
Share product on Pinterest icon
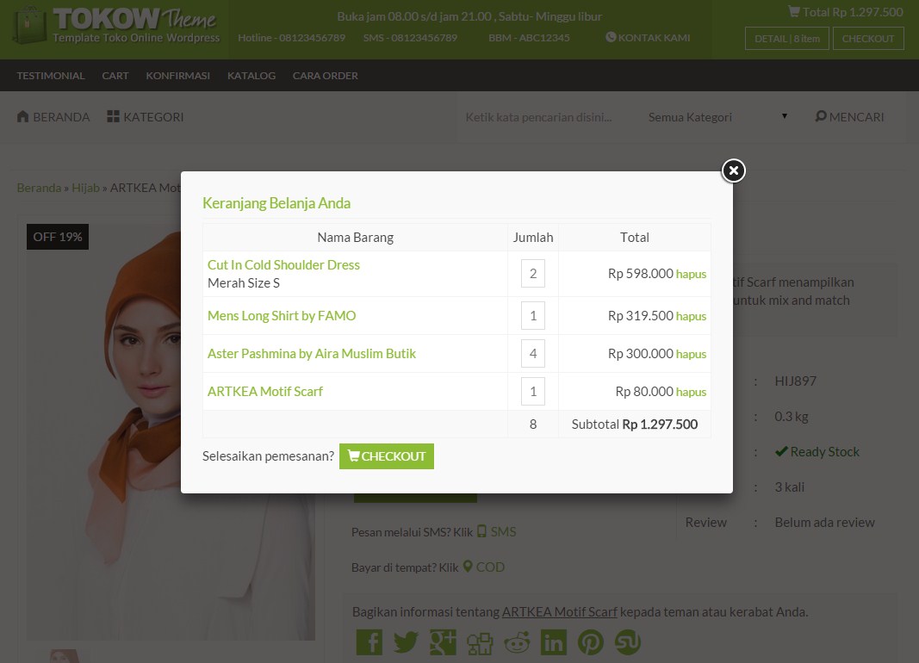[x=591, y=642]
